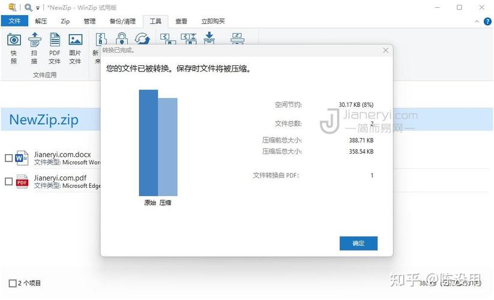Click the 358.54 KB compressed size value
Viewport: 494px width, 300px height.
pos(361,151)
